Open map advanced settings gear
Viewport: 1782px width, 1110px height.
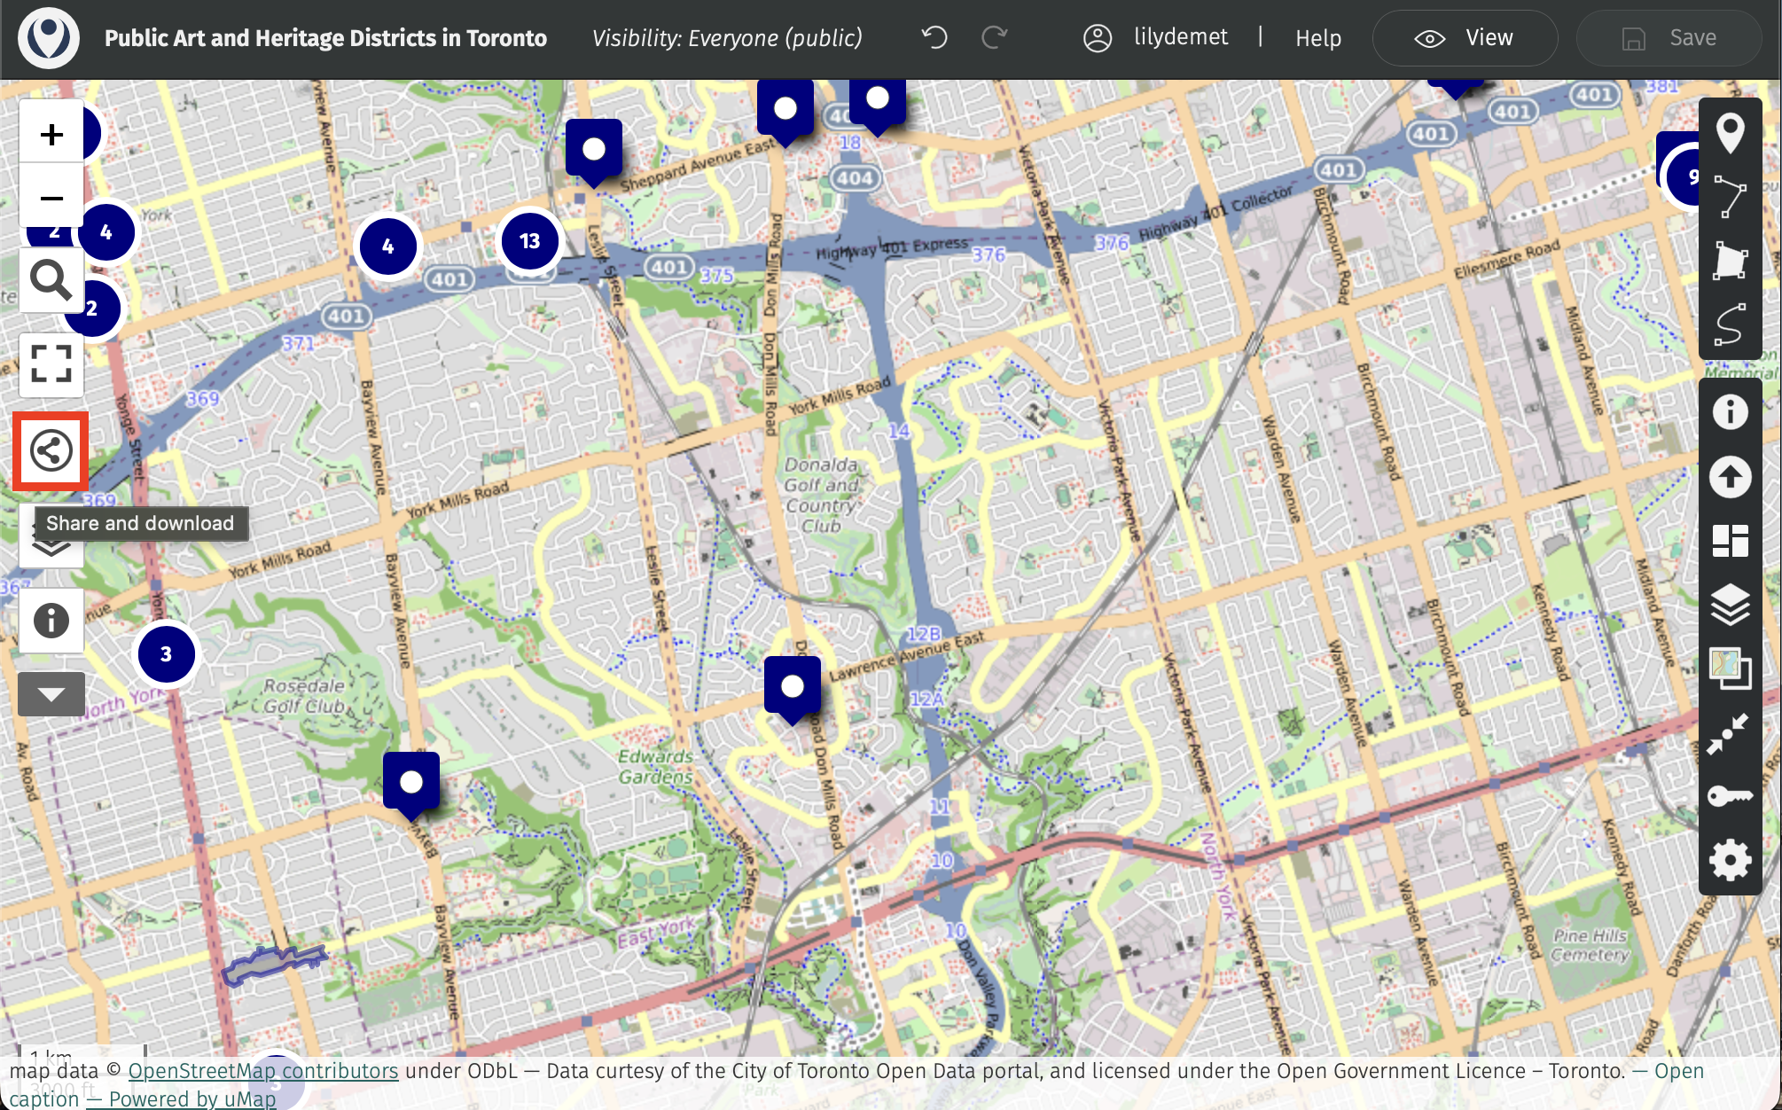tap(1730, 860)
